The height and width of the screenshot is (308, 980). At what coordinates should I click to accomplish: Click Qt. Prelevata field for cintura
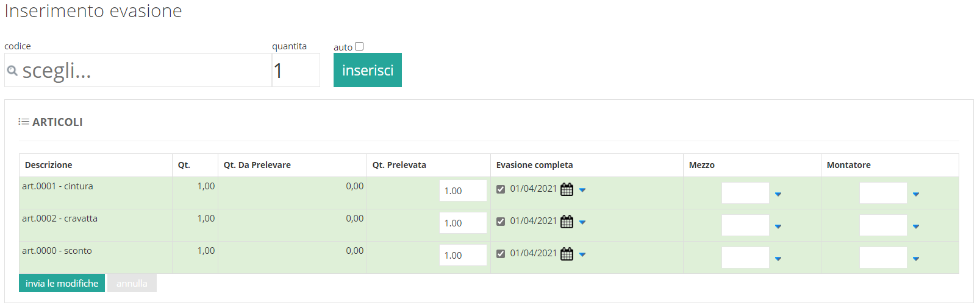point(463,191)
